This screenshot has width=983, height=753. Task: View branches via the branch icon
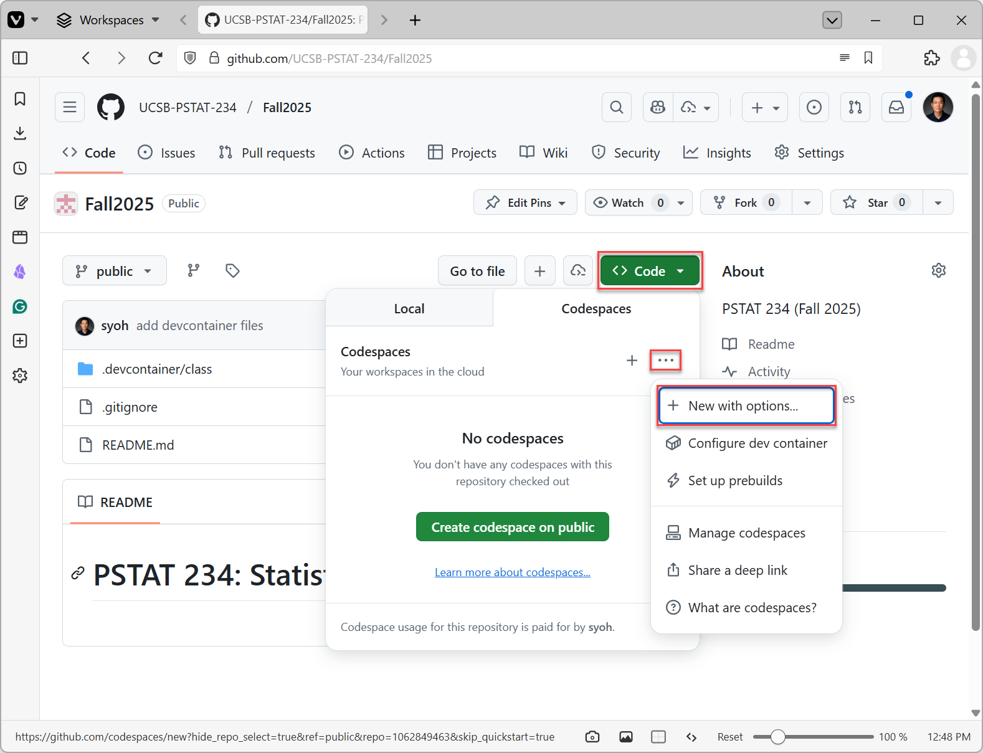[x=194, y=270]
